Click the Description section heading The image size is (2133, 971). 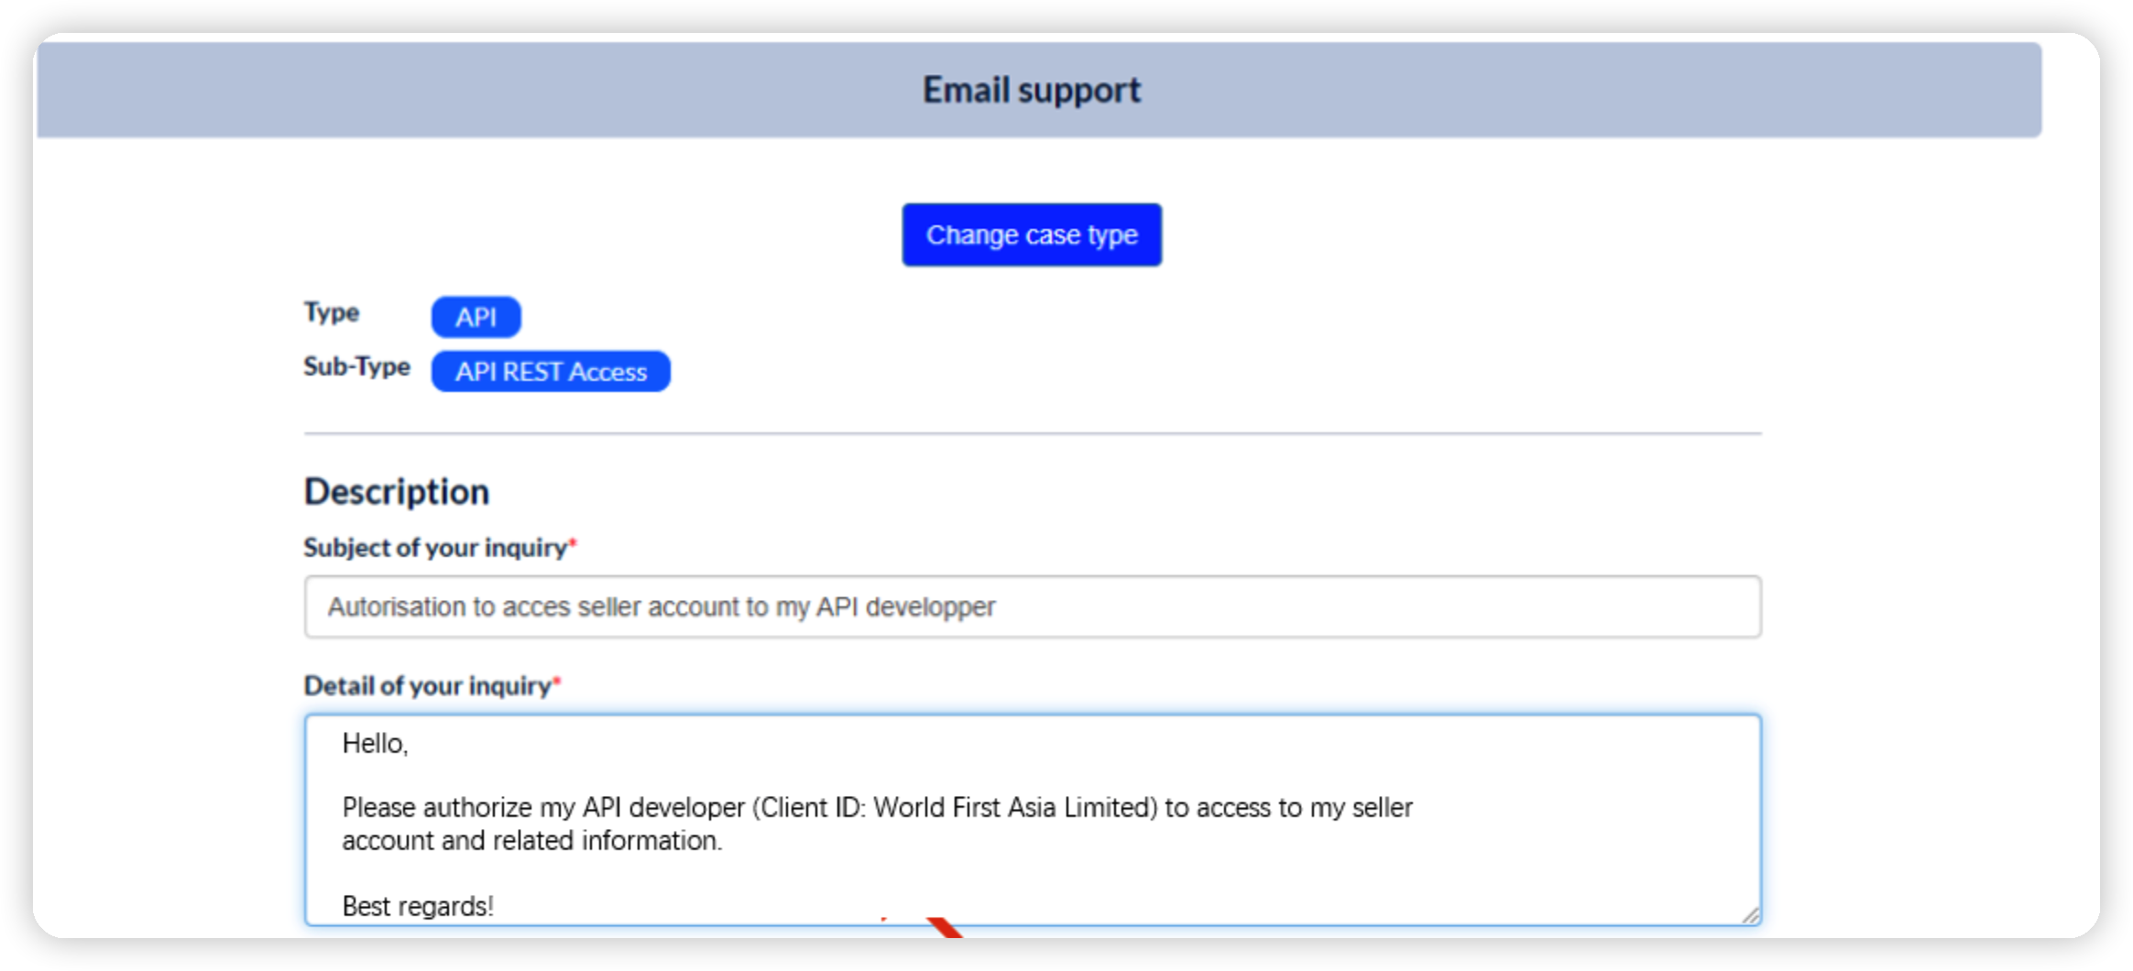pos(397,492)
